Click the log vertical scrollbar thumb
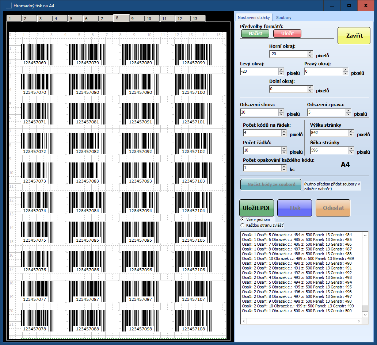The width and height of the screenshot is (377, 345). click(365, 308)
